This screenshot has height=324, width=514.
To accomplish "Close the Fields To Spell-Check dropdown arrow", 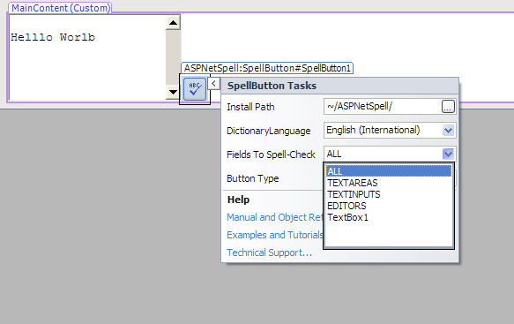I will [x=448, y=154].
